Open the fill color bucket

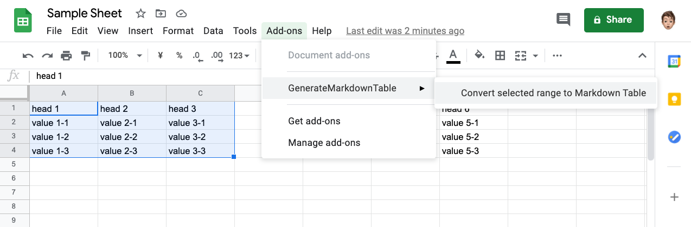click(x=479, y=55)
